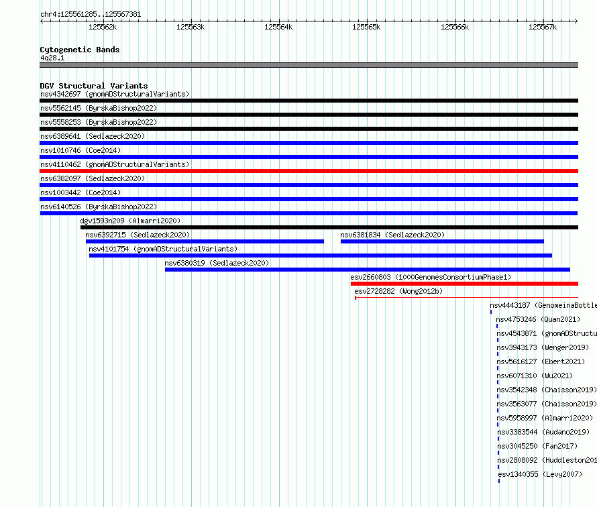Click left arrow end of ruler

(x=42, y=21)
